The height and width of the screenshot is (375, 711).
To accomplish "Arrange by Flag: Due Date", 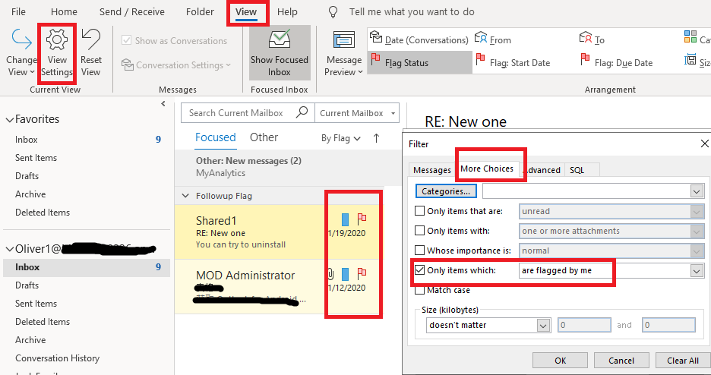I will [617, 62].
